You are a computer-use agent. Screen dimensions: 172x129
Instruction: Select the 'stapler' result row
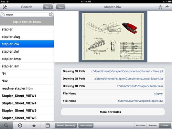27,29
